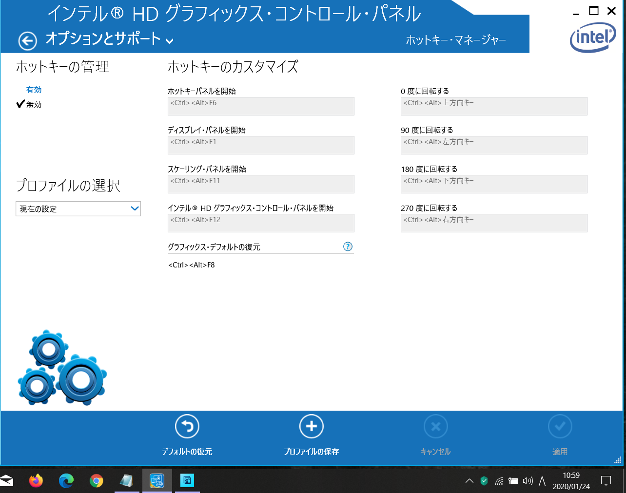Screen dimensions: 626x493
Task: Open Google Chrome from the taskbar
Action: click(97, 481)
